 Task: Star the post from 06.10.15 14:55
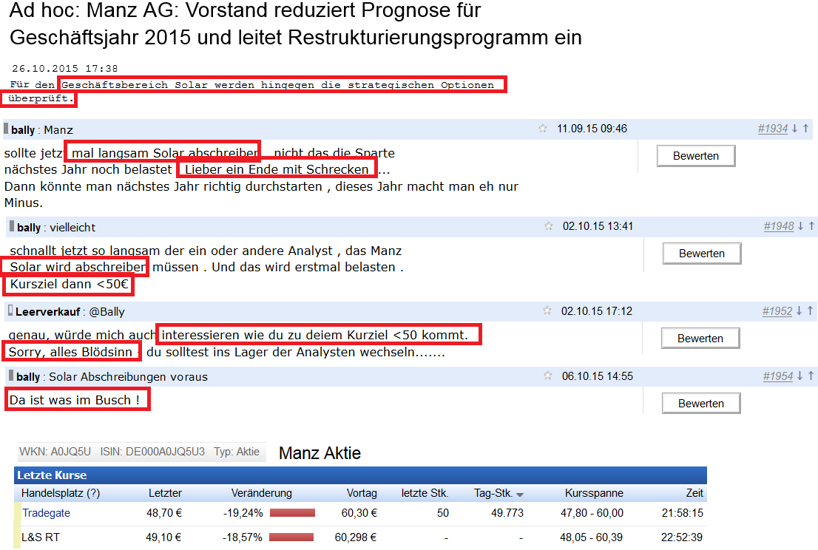pyautogui.click(x=548, y=376)
